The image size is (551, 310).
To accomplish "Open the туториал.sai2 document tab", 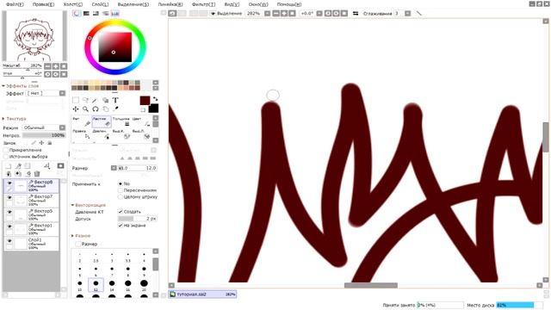I will tap(202, 294).
